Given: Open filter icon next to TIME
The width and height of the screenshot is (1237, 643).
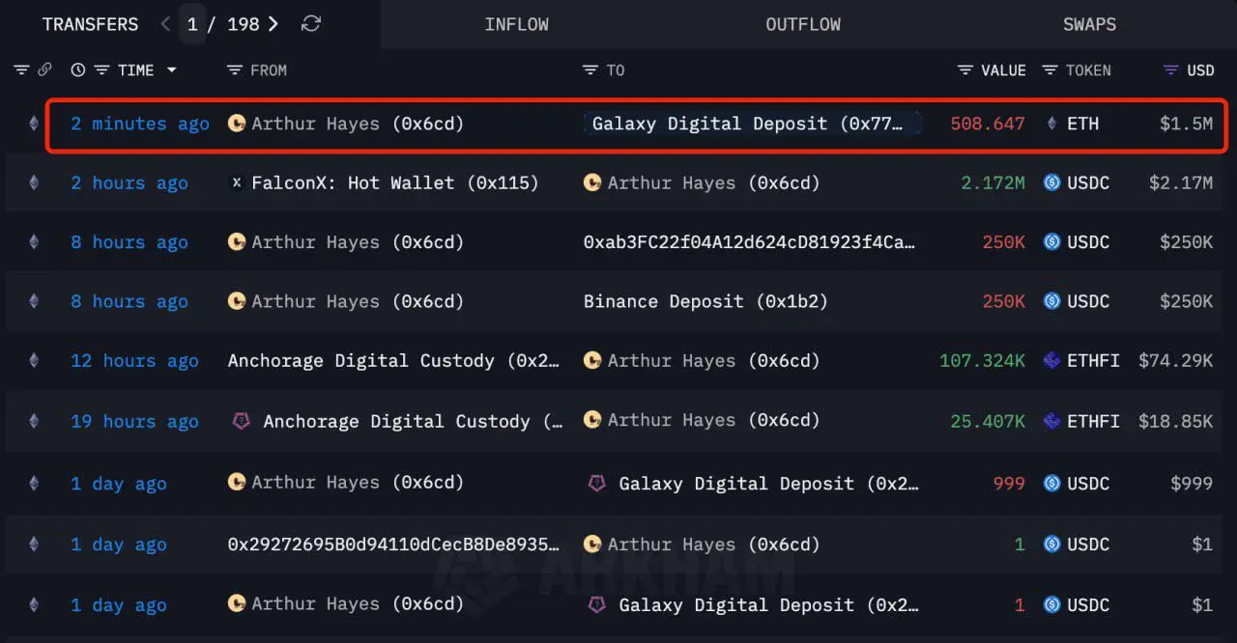Looking at the screenshot, I should (x=101, y=70).
